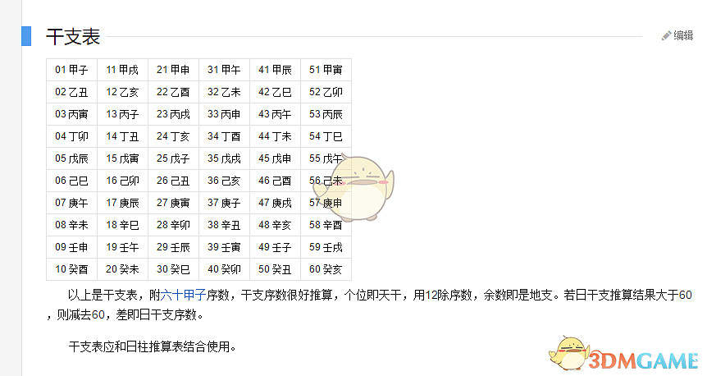The height and width of the screenshot is (376, 707).
Task: Select table cell 18 辛巳
Action: click(x=123, y=225)
